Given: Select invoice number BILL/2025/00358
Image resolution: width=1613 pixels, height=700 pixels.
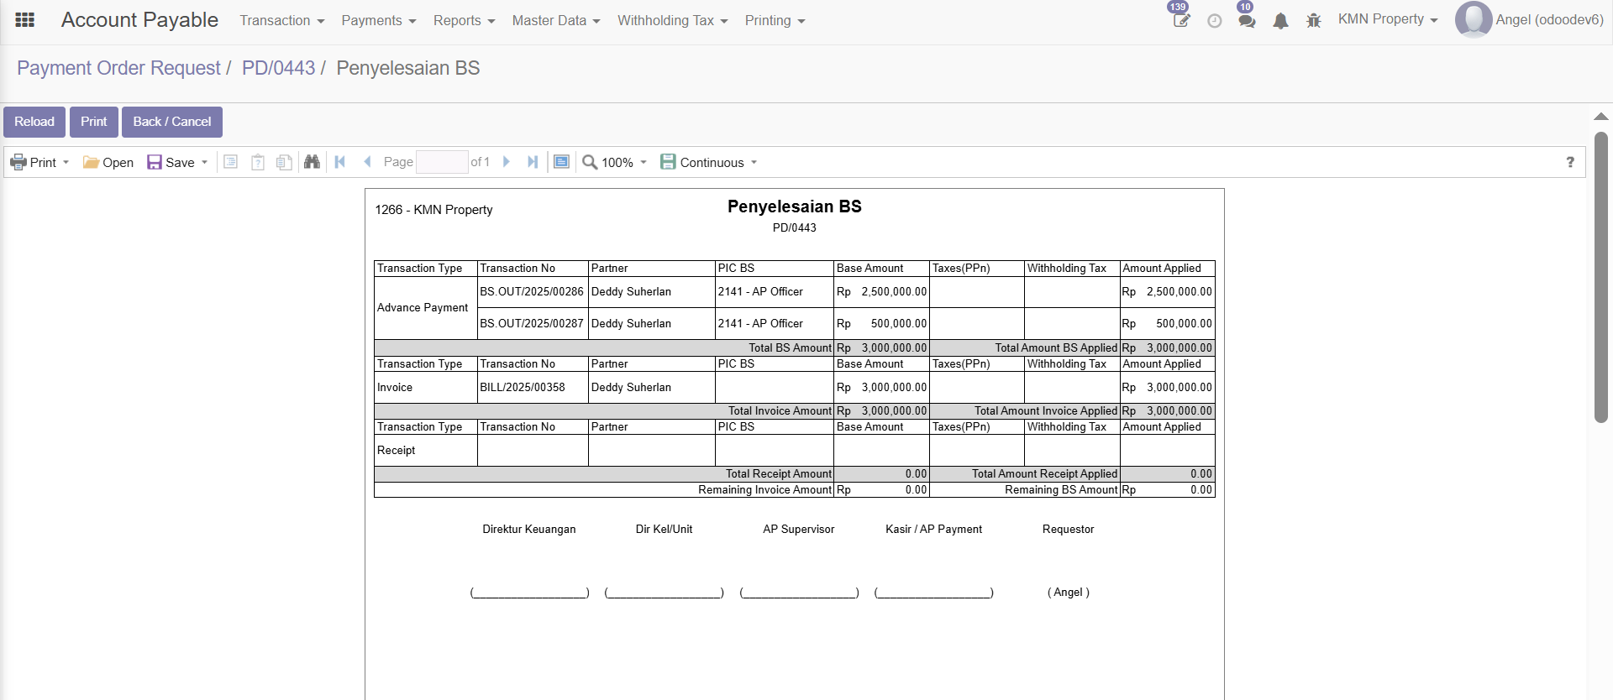Looking at the screenshot, I should point(523,388).
